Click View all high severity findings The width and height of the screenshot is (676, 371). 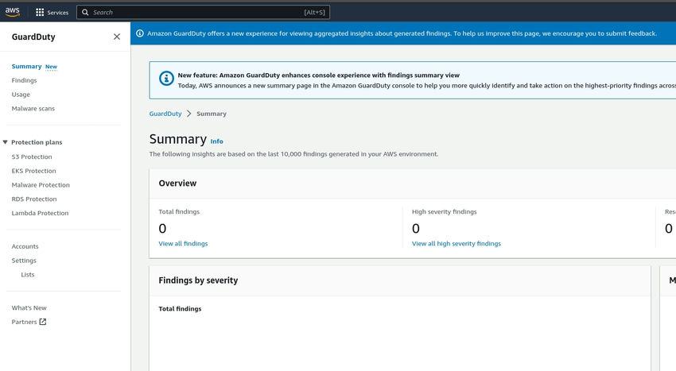pos(456,244)
